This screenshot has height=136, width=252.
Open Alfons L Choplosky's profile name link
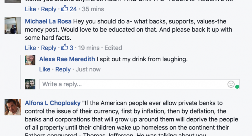pyautogui.click(x=52, y=102)
